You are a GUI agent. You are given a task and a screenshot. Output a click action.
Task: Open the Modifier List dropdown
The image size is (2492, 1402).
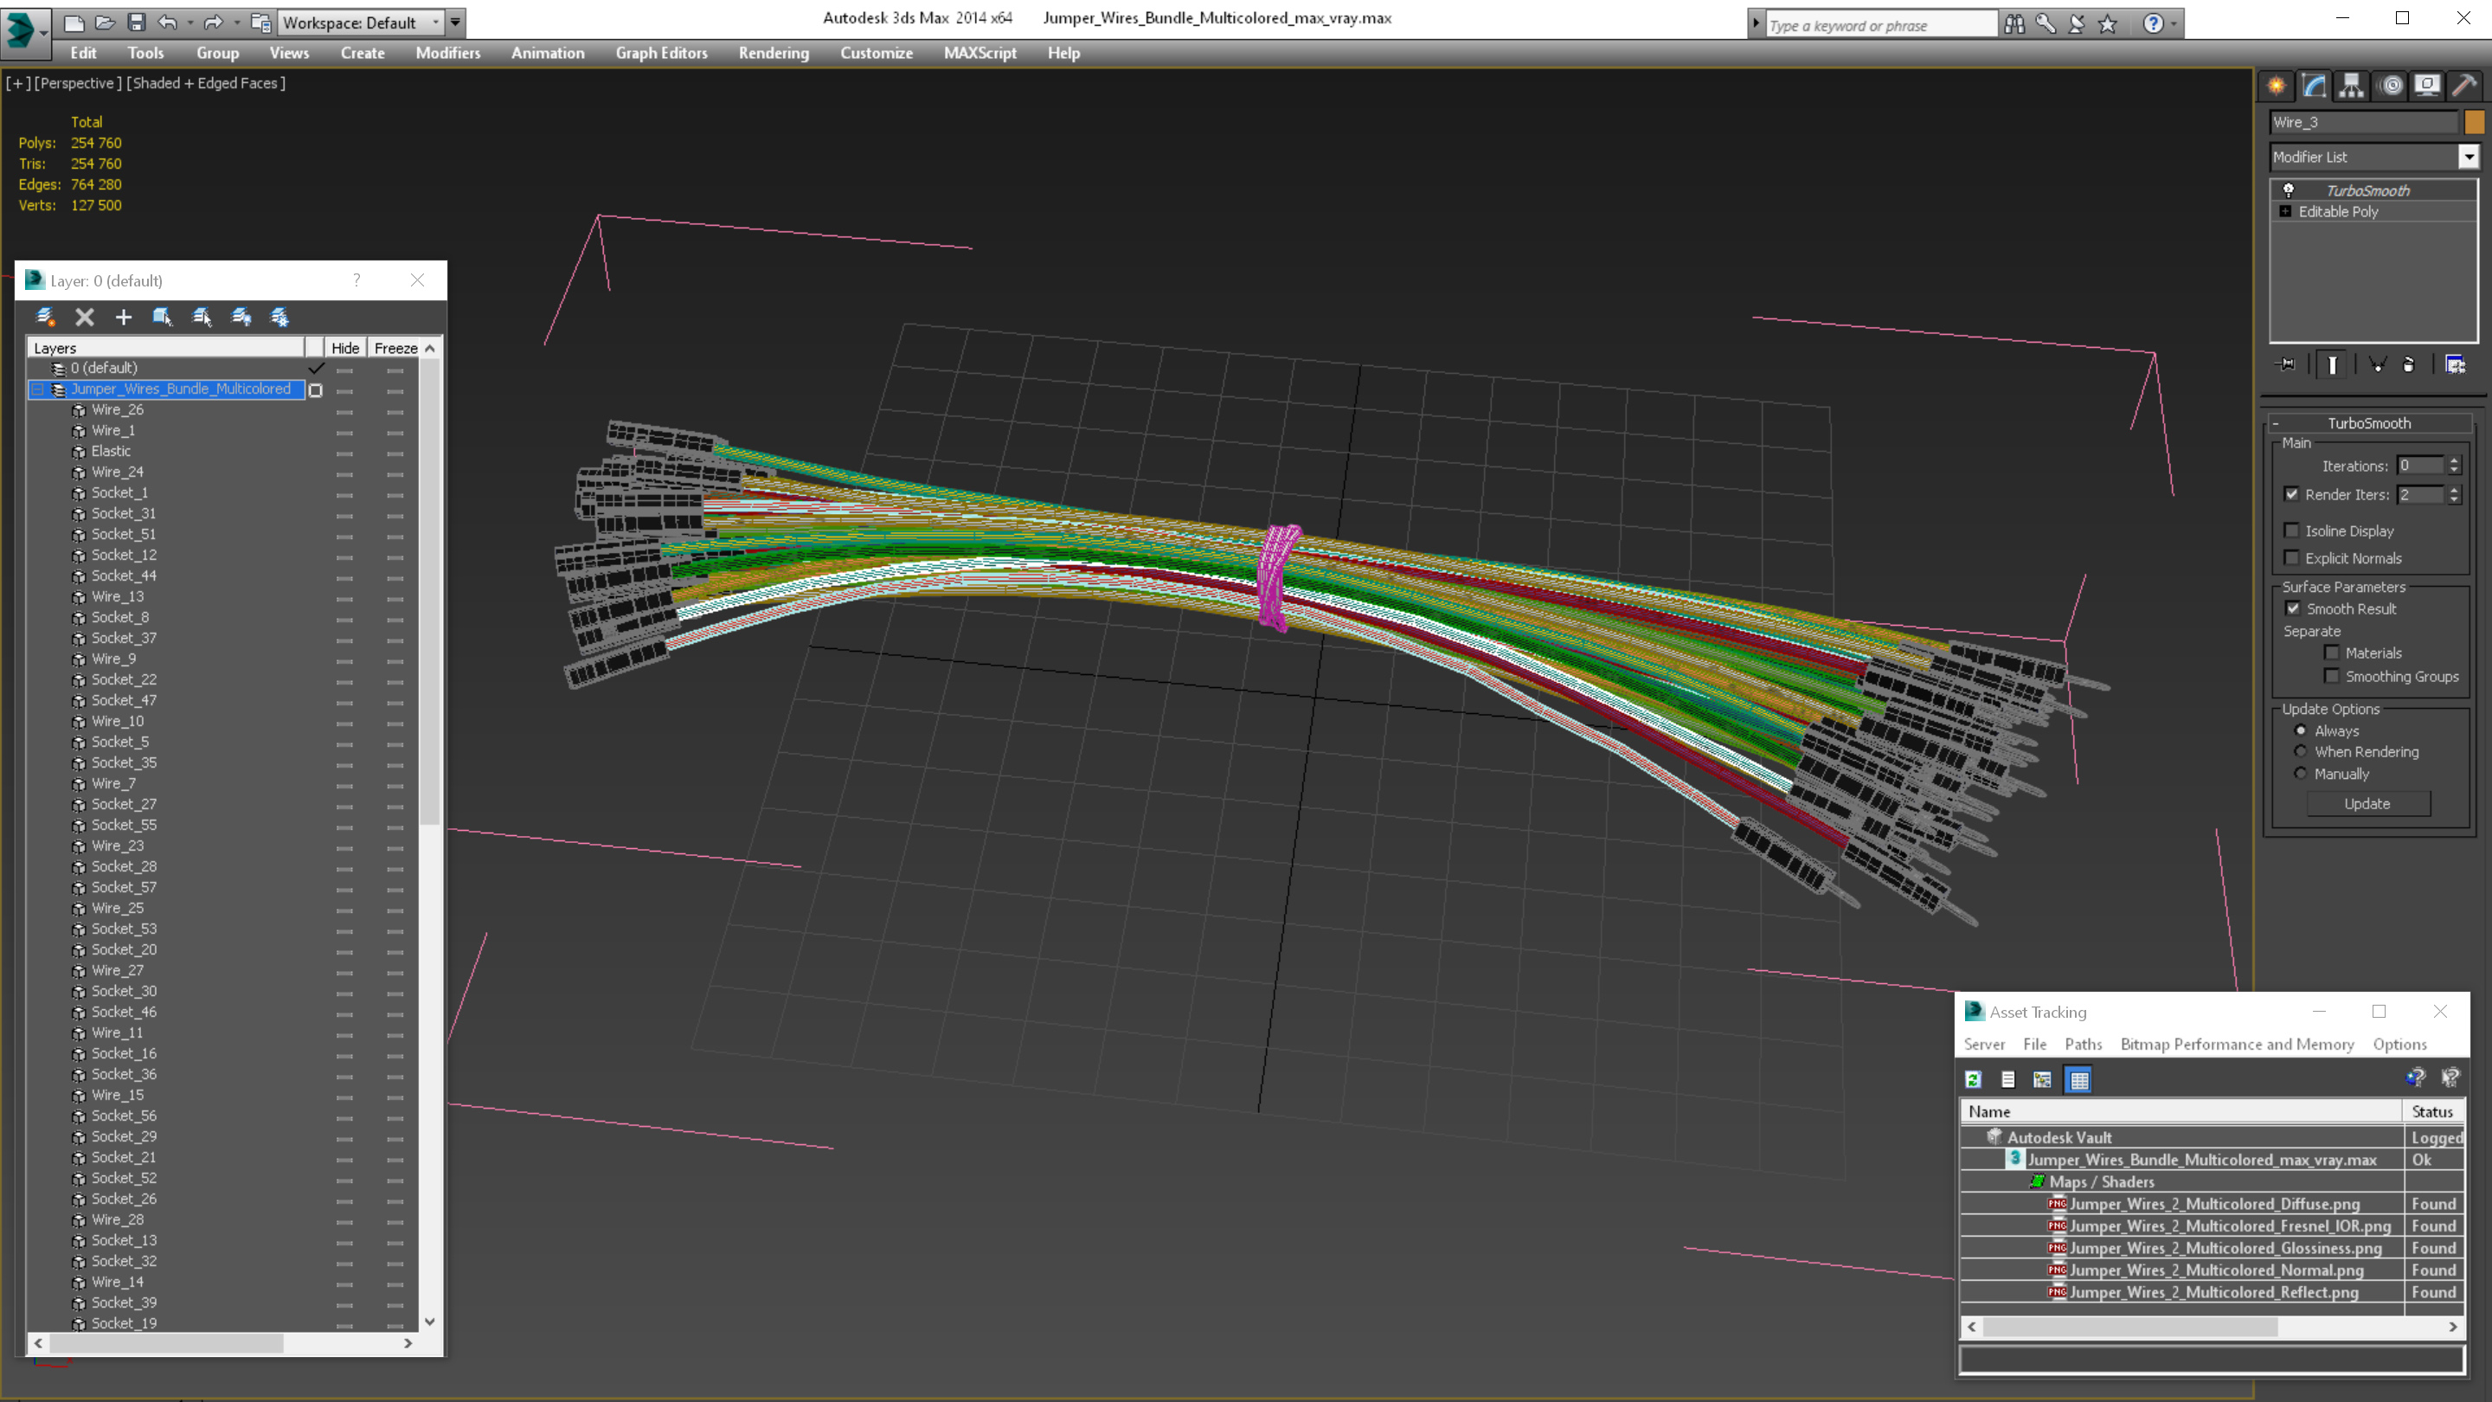click(2468, 157)
